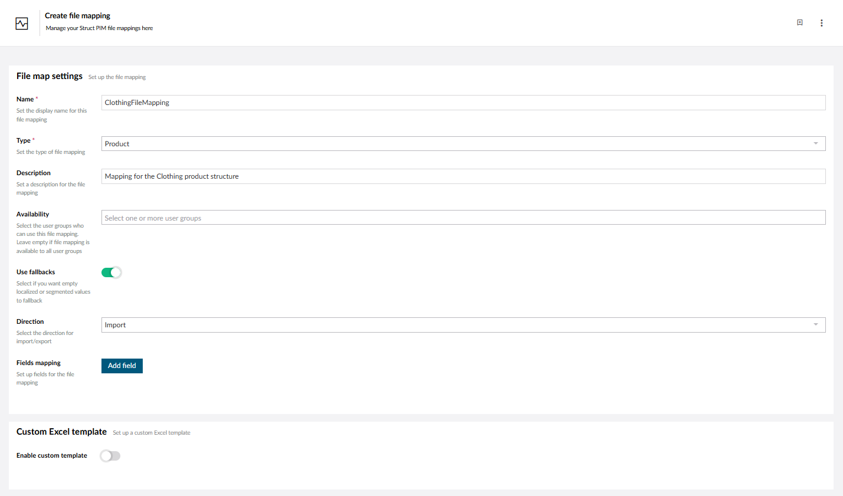
Task: Expand the Direction dropdown arrow
Action: click(816, 325)
